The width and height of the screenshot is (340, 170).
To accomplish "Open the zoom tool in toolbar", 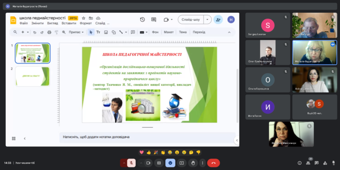I will tap(64, 32).
